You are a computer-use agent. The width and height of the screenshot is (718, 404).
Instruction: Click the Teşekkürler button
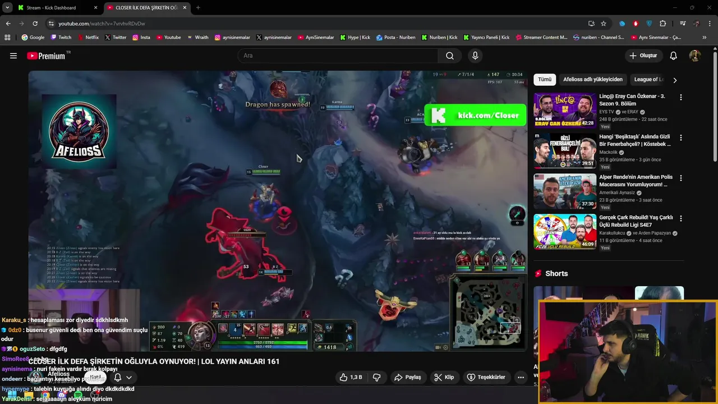[x=486, y=377]
